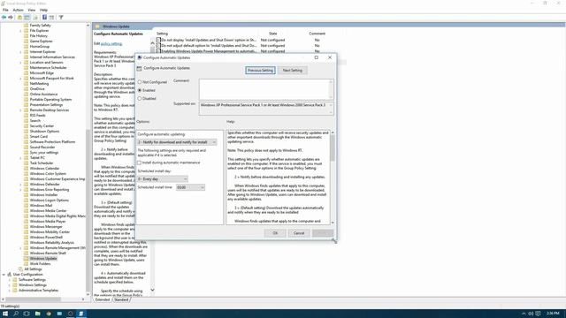Expand Administrative Templates under User Configuration
This screenshot has width=566, height=318.
tap(10, 291)
